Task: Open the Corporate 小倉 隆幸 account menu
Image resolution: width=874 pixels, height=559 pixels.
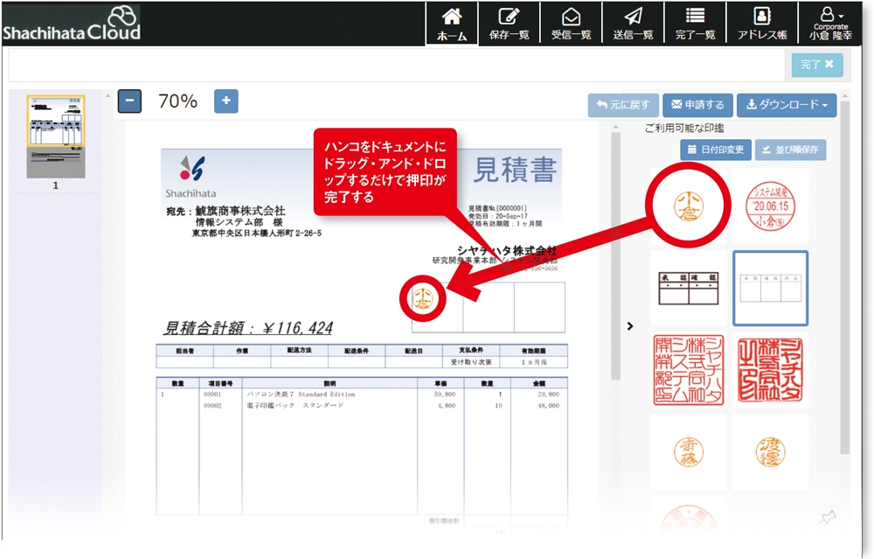Action: [829, 24]
